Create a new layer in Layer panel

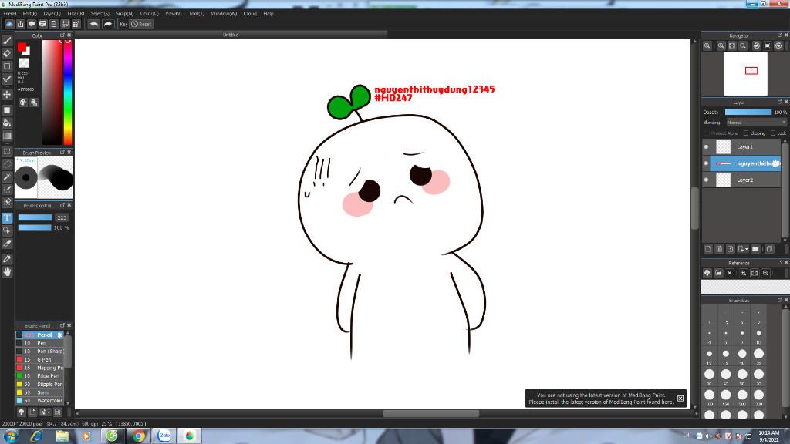click(x=708, y=249)
